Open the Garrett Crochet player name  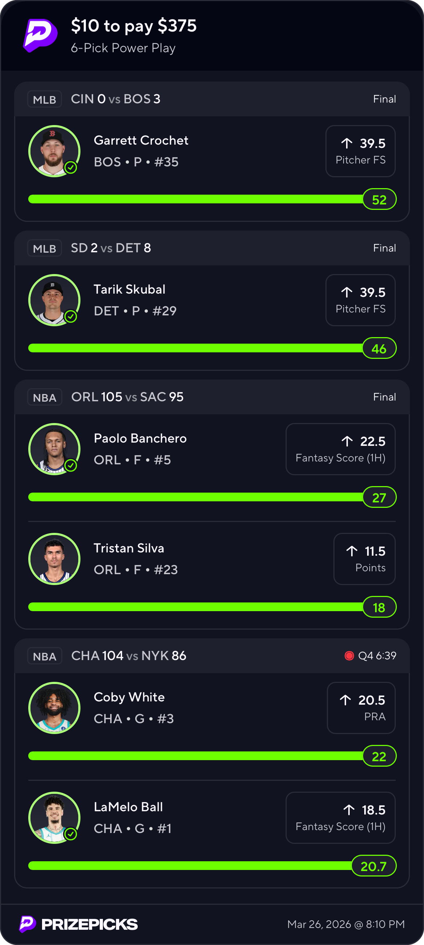141,141
